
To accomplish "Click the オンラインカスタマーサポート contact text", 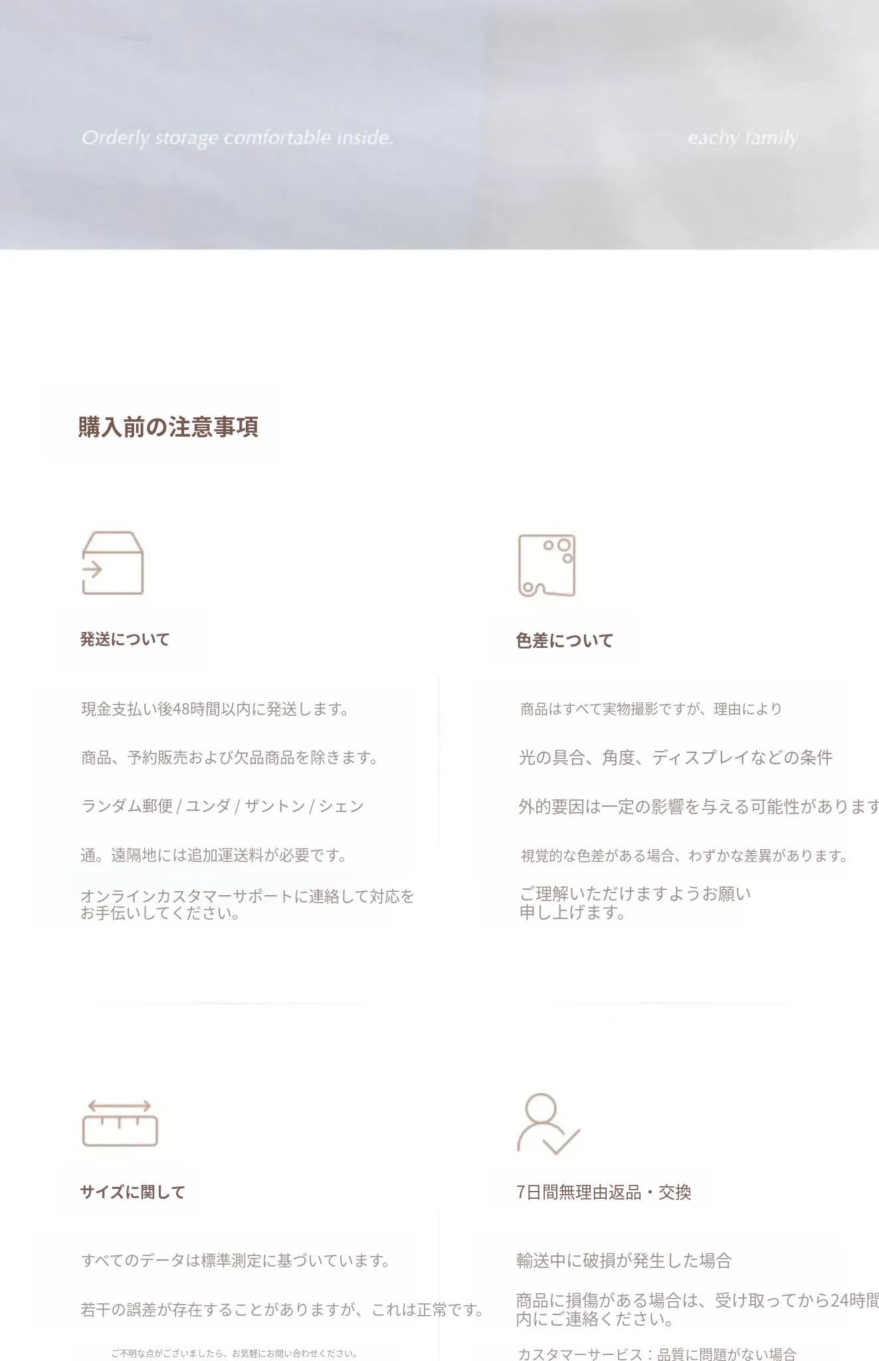I will pyautogui.click(x=246, y=904).
